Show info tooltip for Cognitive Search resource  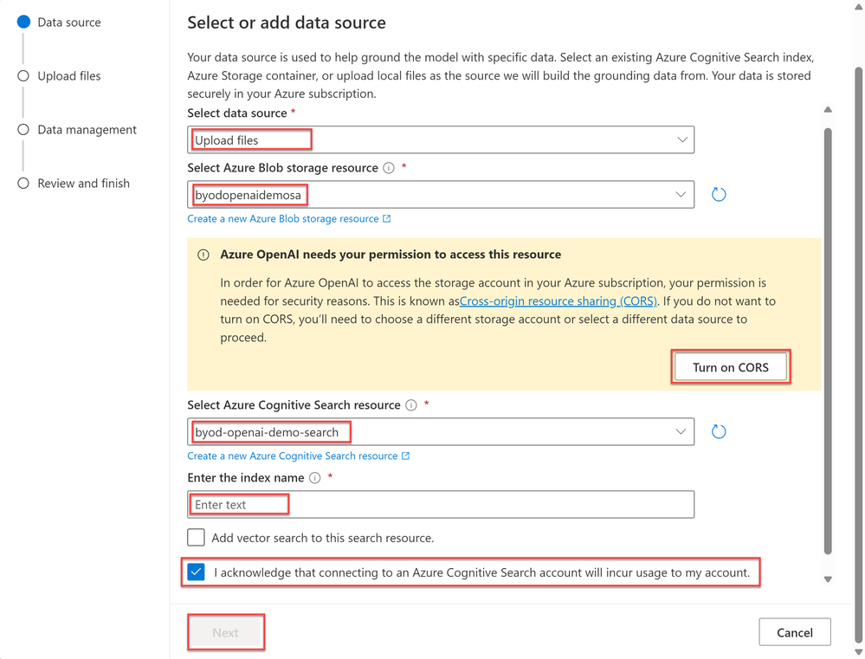pyautogui.click(x=411, y=405)
